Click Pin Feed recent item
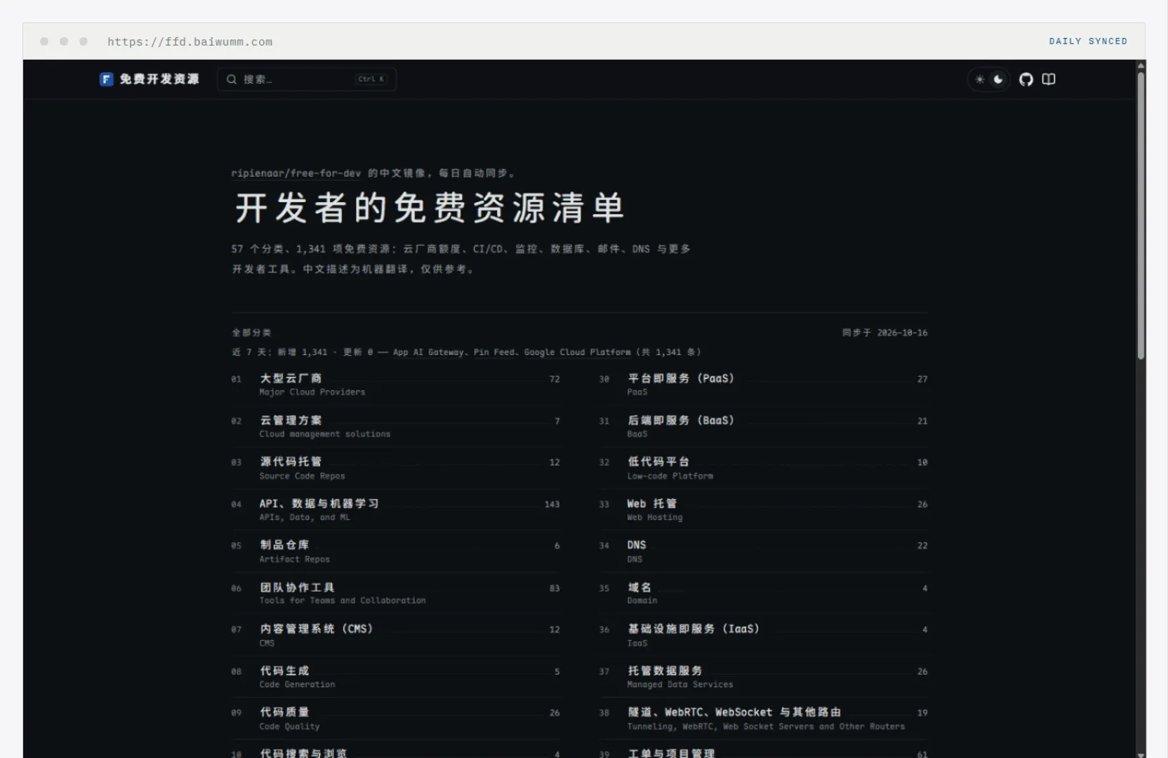1168x758 pixels. click(x=493, y=352)
